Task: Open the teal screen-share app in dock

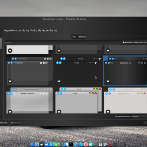Action: click(91, 144)
